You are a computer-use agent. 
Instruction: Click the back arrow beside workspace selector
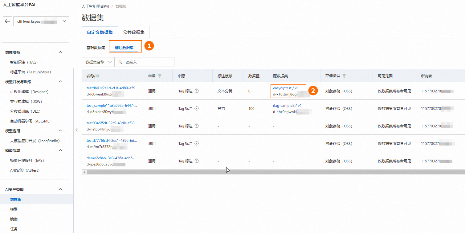pyautogui.click(x=8, y=21)
